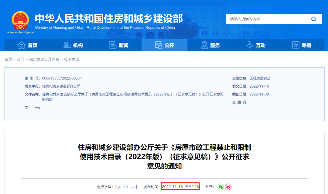Image resolution: width=328 pixels, height=194 pixels.
Task: Click the WeChat share icon
Action: click(x=221, y=187)
